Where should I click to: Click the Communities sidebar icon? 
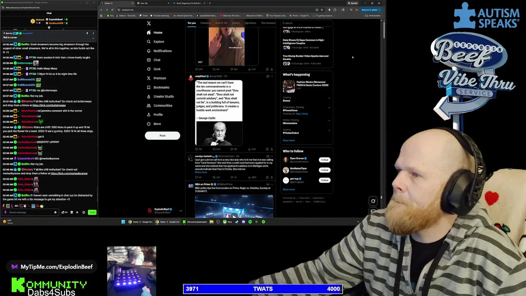coord(149,106)
